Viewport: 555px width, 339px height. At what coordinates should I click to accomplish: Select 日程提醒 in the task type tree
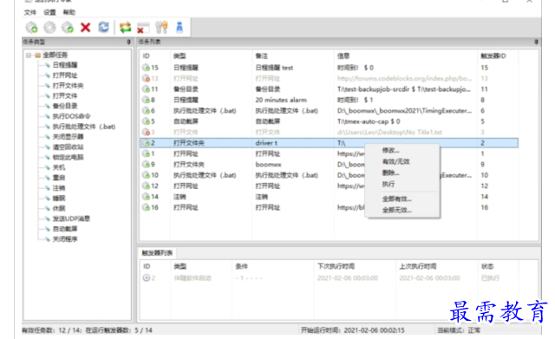65,65
